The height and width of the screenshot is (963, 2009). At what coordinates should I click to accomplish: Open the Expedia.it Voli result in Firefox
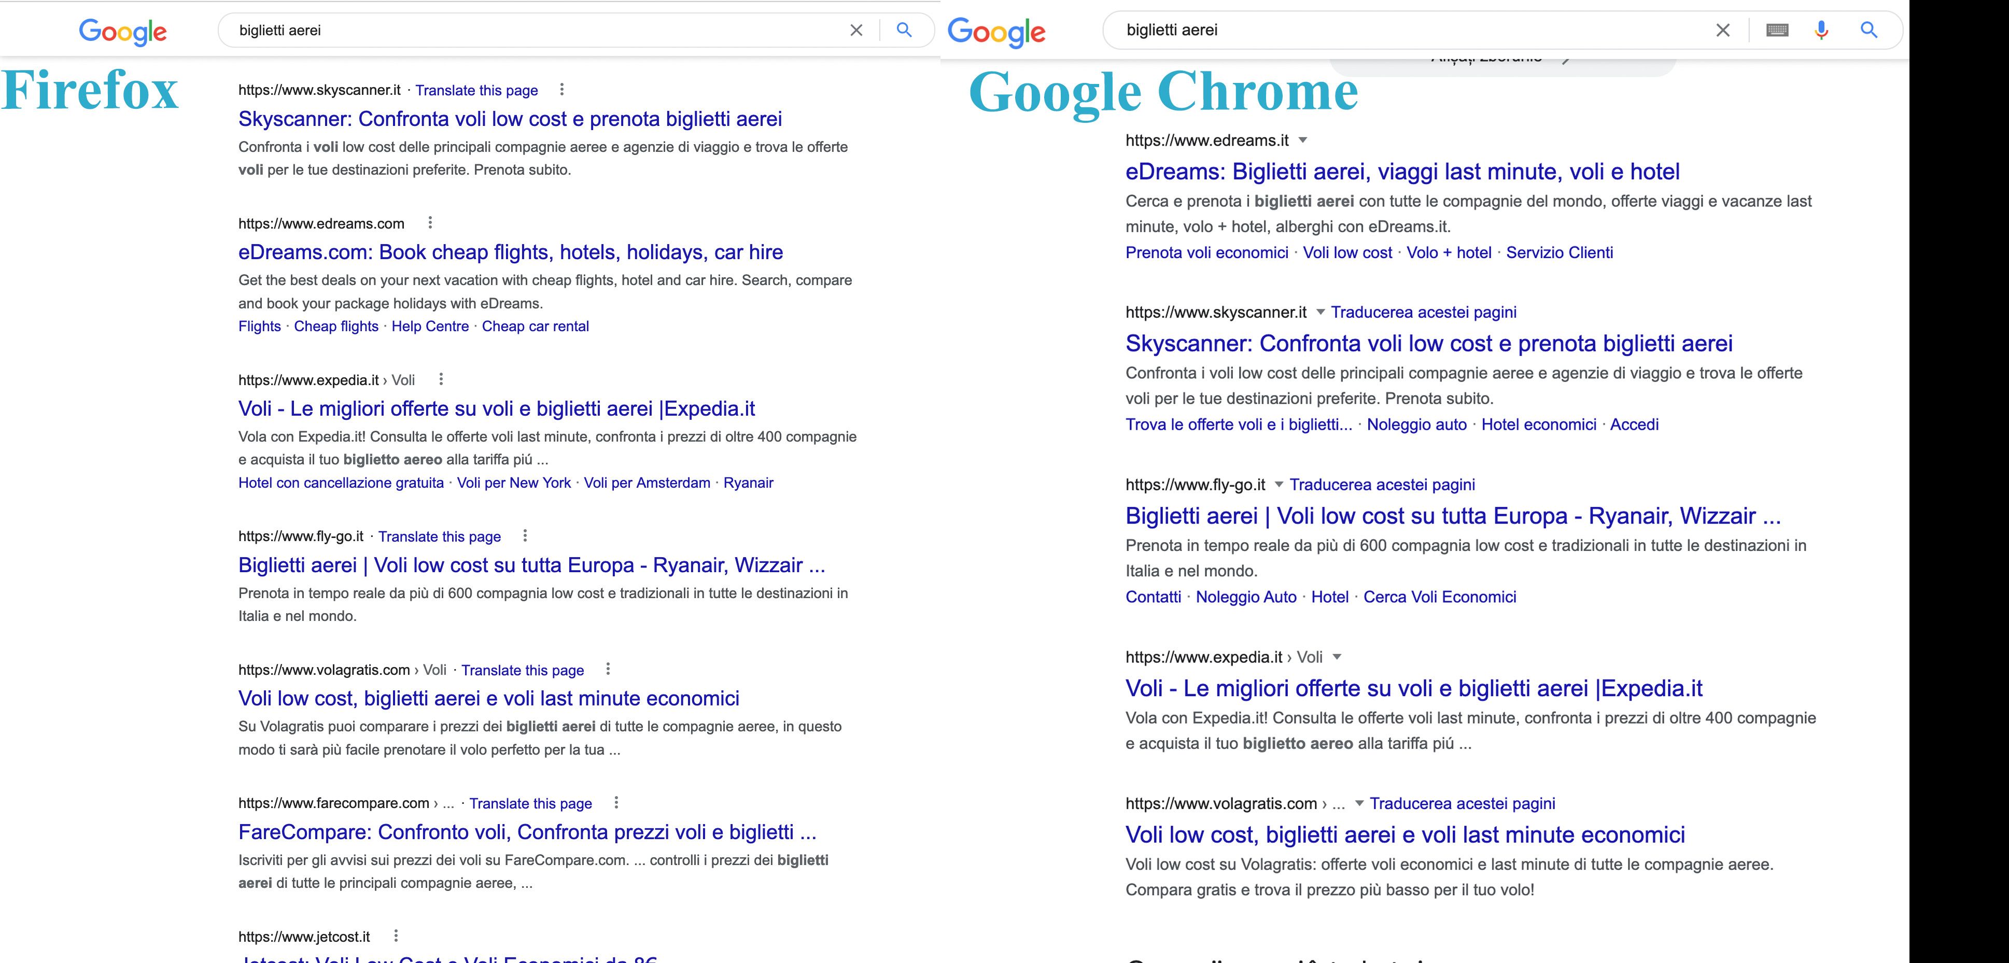pos(497,408)
